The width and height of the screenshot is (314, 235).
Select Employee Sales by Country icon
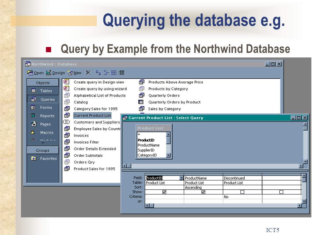pyautogui.click(x=67, y=129)
